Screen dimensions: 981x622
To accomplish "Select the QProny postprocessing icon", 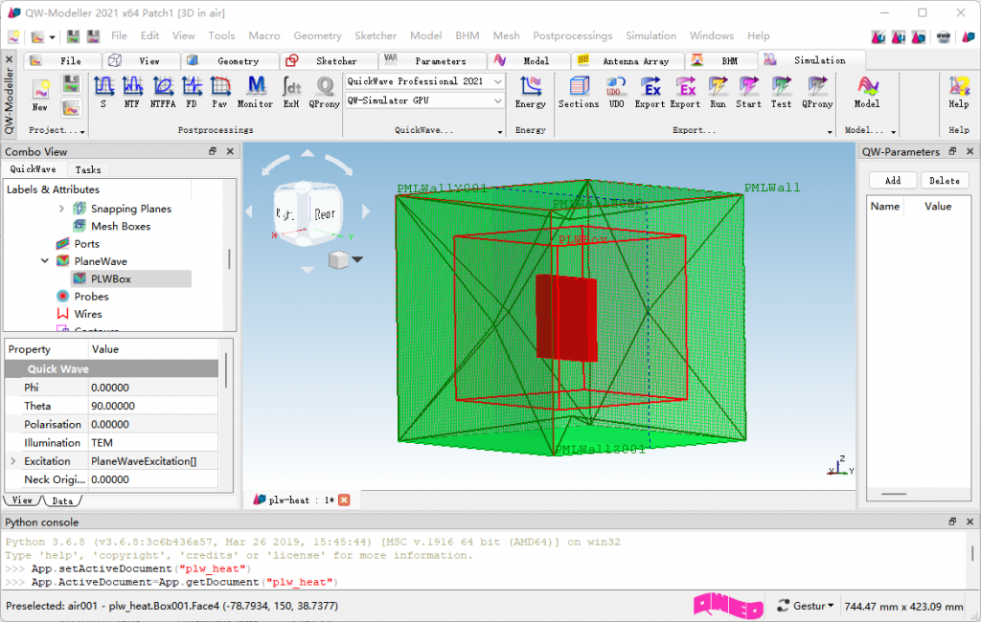I will click(x=324, y=91).
